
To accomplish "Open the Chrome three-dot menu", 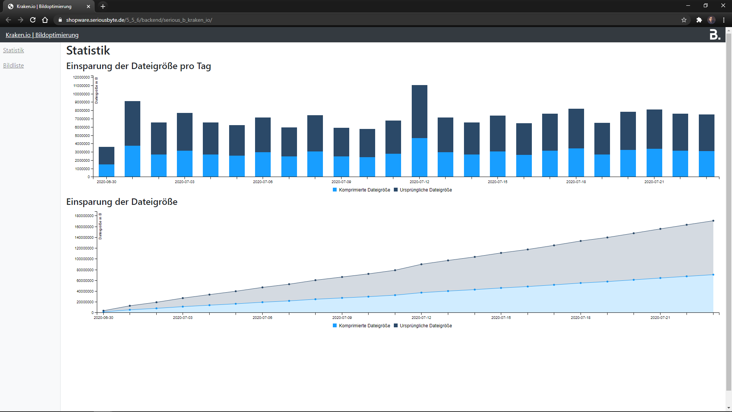I will (x=724, y=20).
